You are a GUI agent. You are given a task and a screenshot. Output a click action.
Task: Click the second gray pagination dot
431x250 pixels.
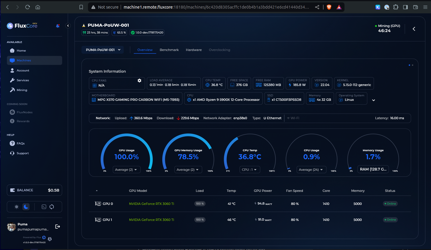[x=412, y=65]
